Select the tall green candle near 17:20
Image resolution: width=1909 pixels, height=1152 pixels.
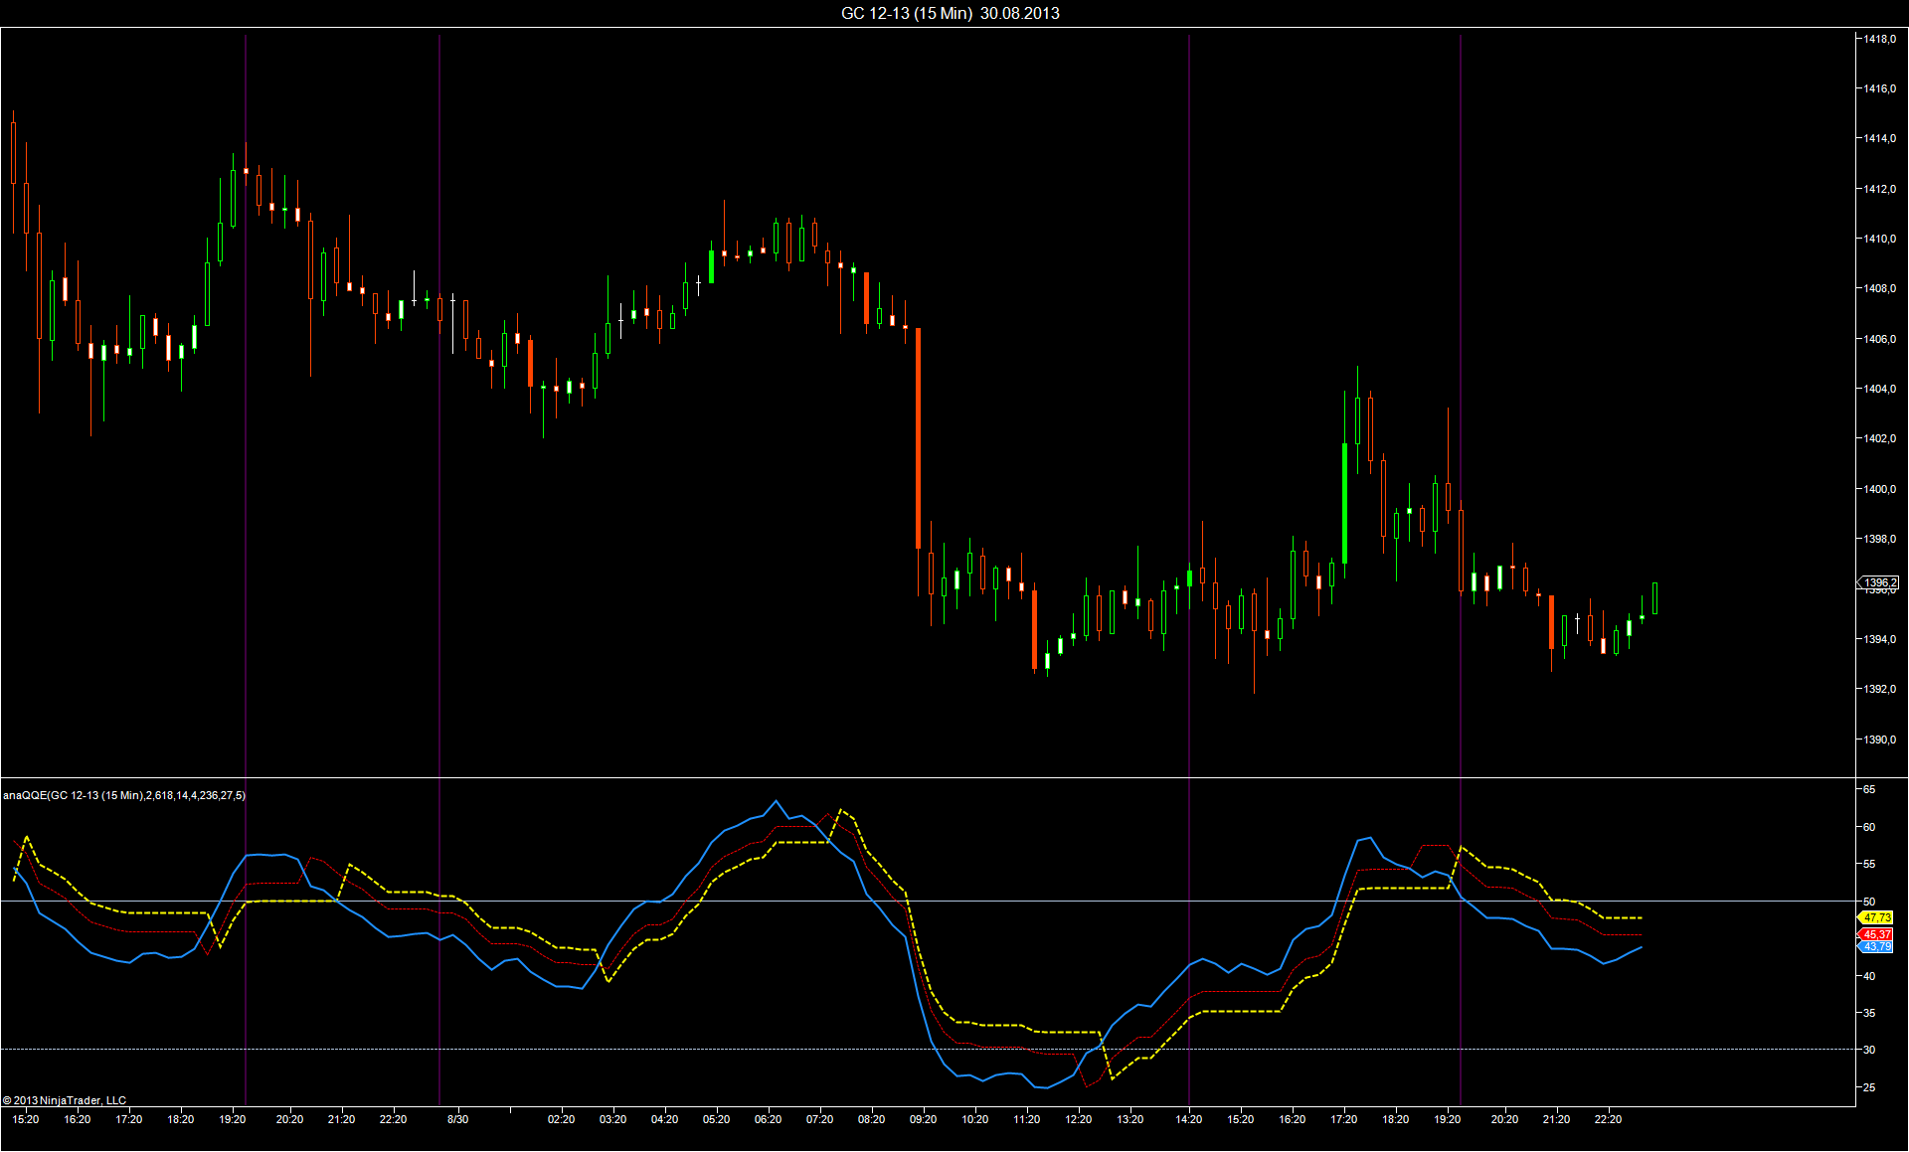[1345, 502]
